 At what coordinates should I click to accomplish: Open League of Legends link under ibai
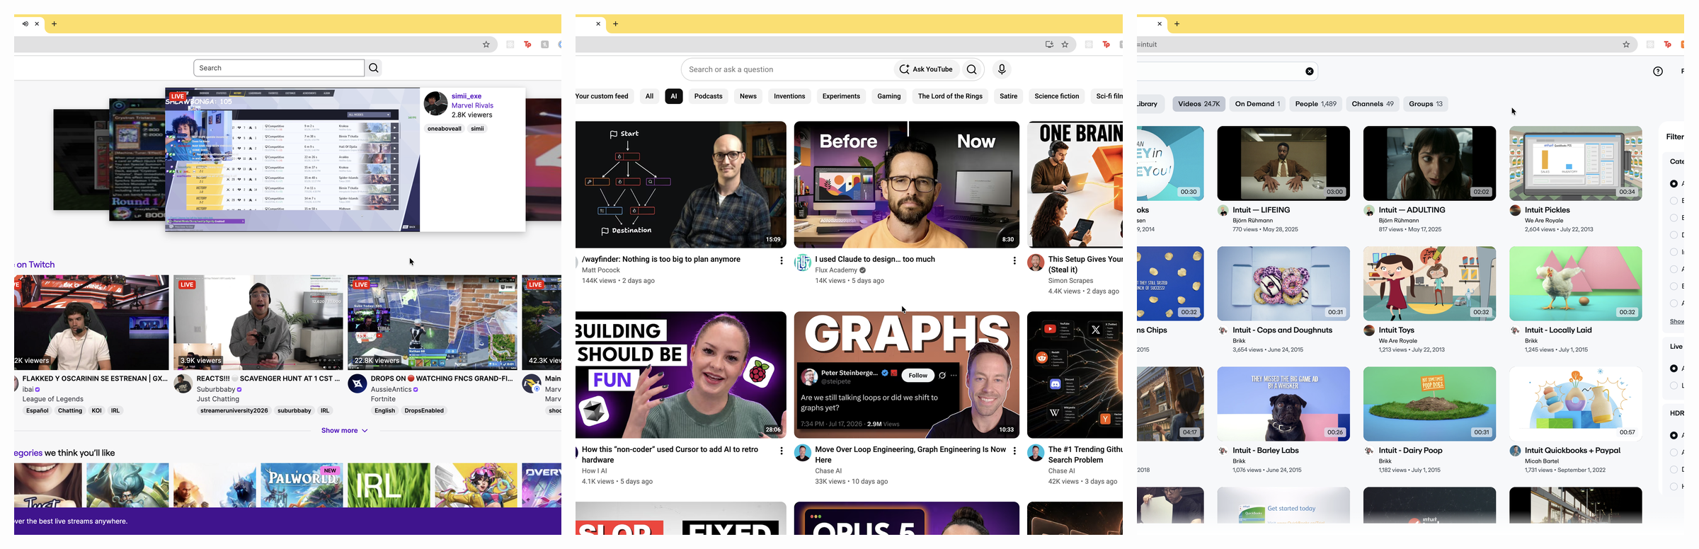click(53, 399)
